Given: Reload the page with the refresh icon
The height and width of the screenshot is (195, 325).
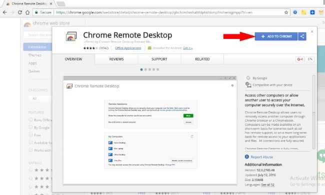Looking at the screenshot, I should pyautogui.click(x=20, y=12).
